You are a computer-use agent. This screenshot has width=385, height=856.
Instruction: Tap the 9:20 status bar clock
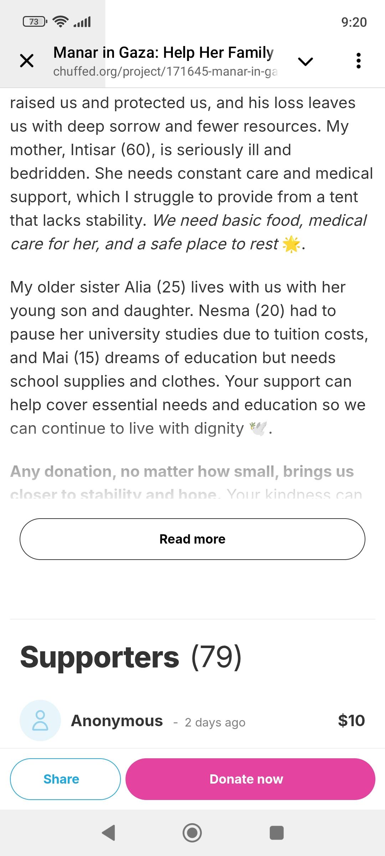(354, 22)
